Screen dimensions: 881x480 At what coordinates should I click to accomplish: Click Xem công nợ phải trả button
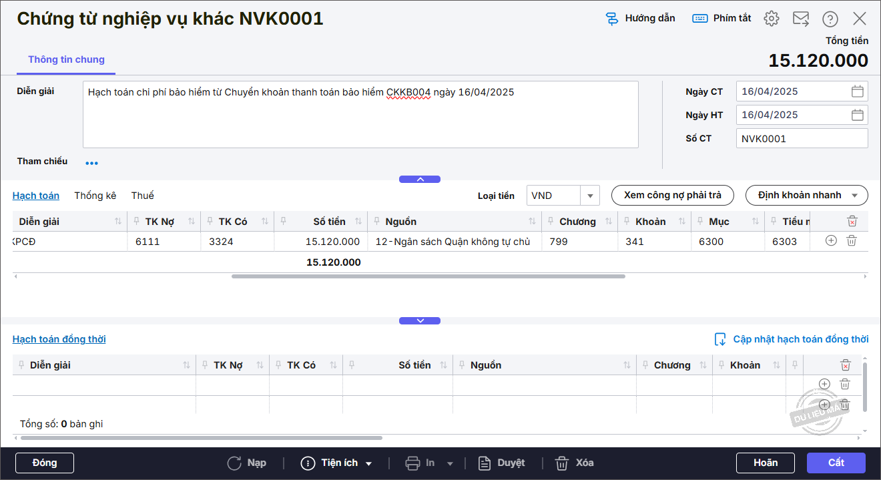tap(673, 195)
